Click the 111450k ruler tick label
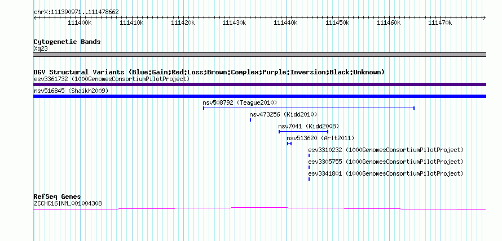Image resolution: width=502 pixels, height=241 pixels. click(x=337, y=23)
